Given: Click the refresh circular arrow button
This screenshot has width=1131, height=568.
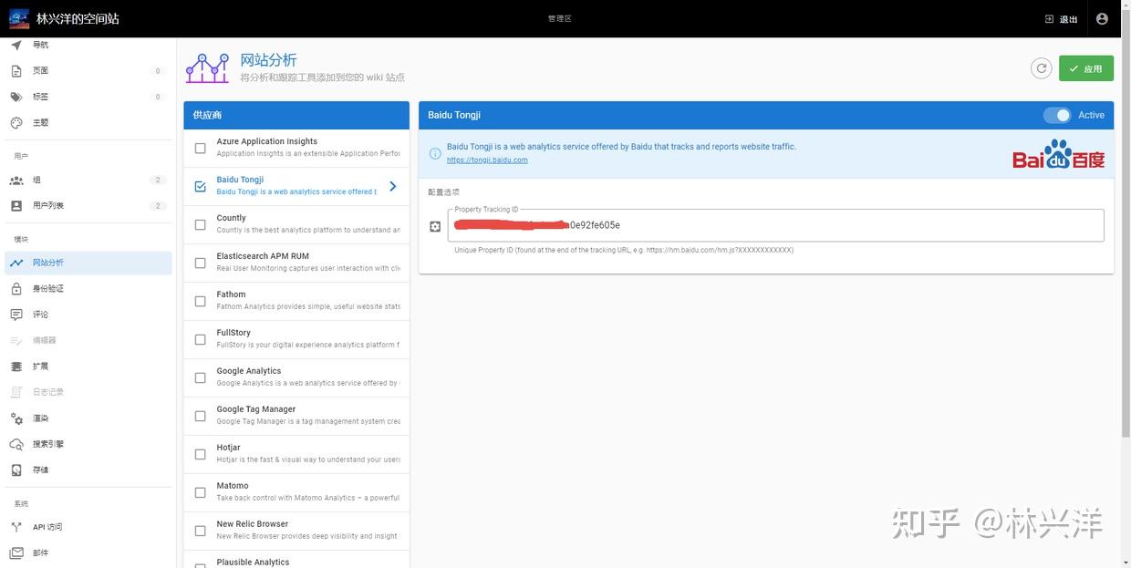Looking at the screenshot, I should click(1041, 68).
